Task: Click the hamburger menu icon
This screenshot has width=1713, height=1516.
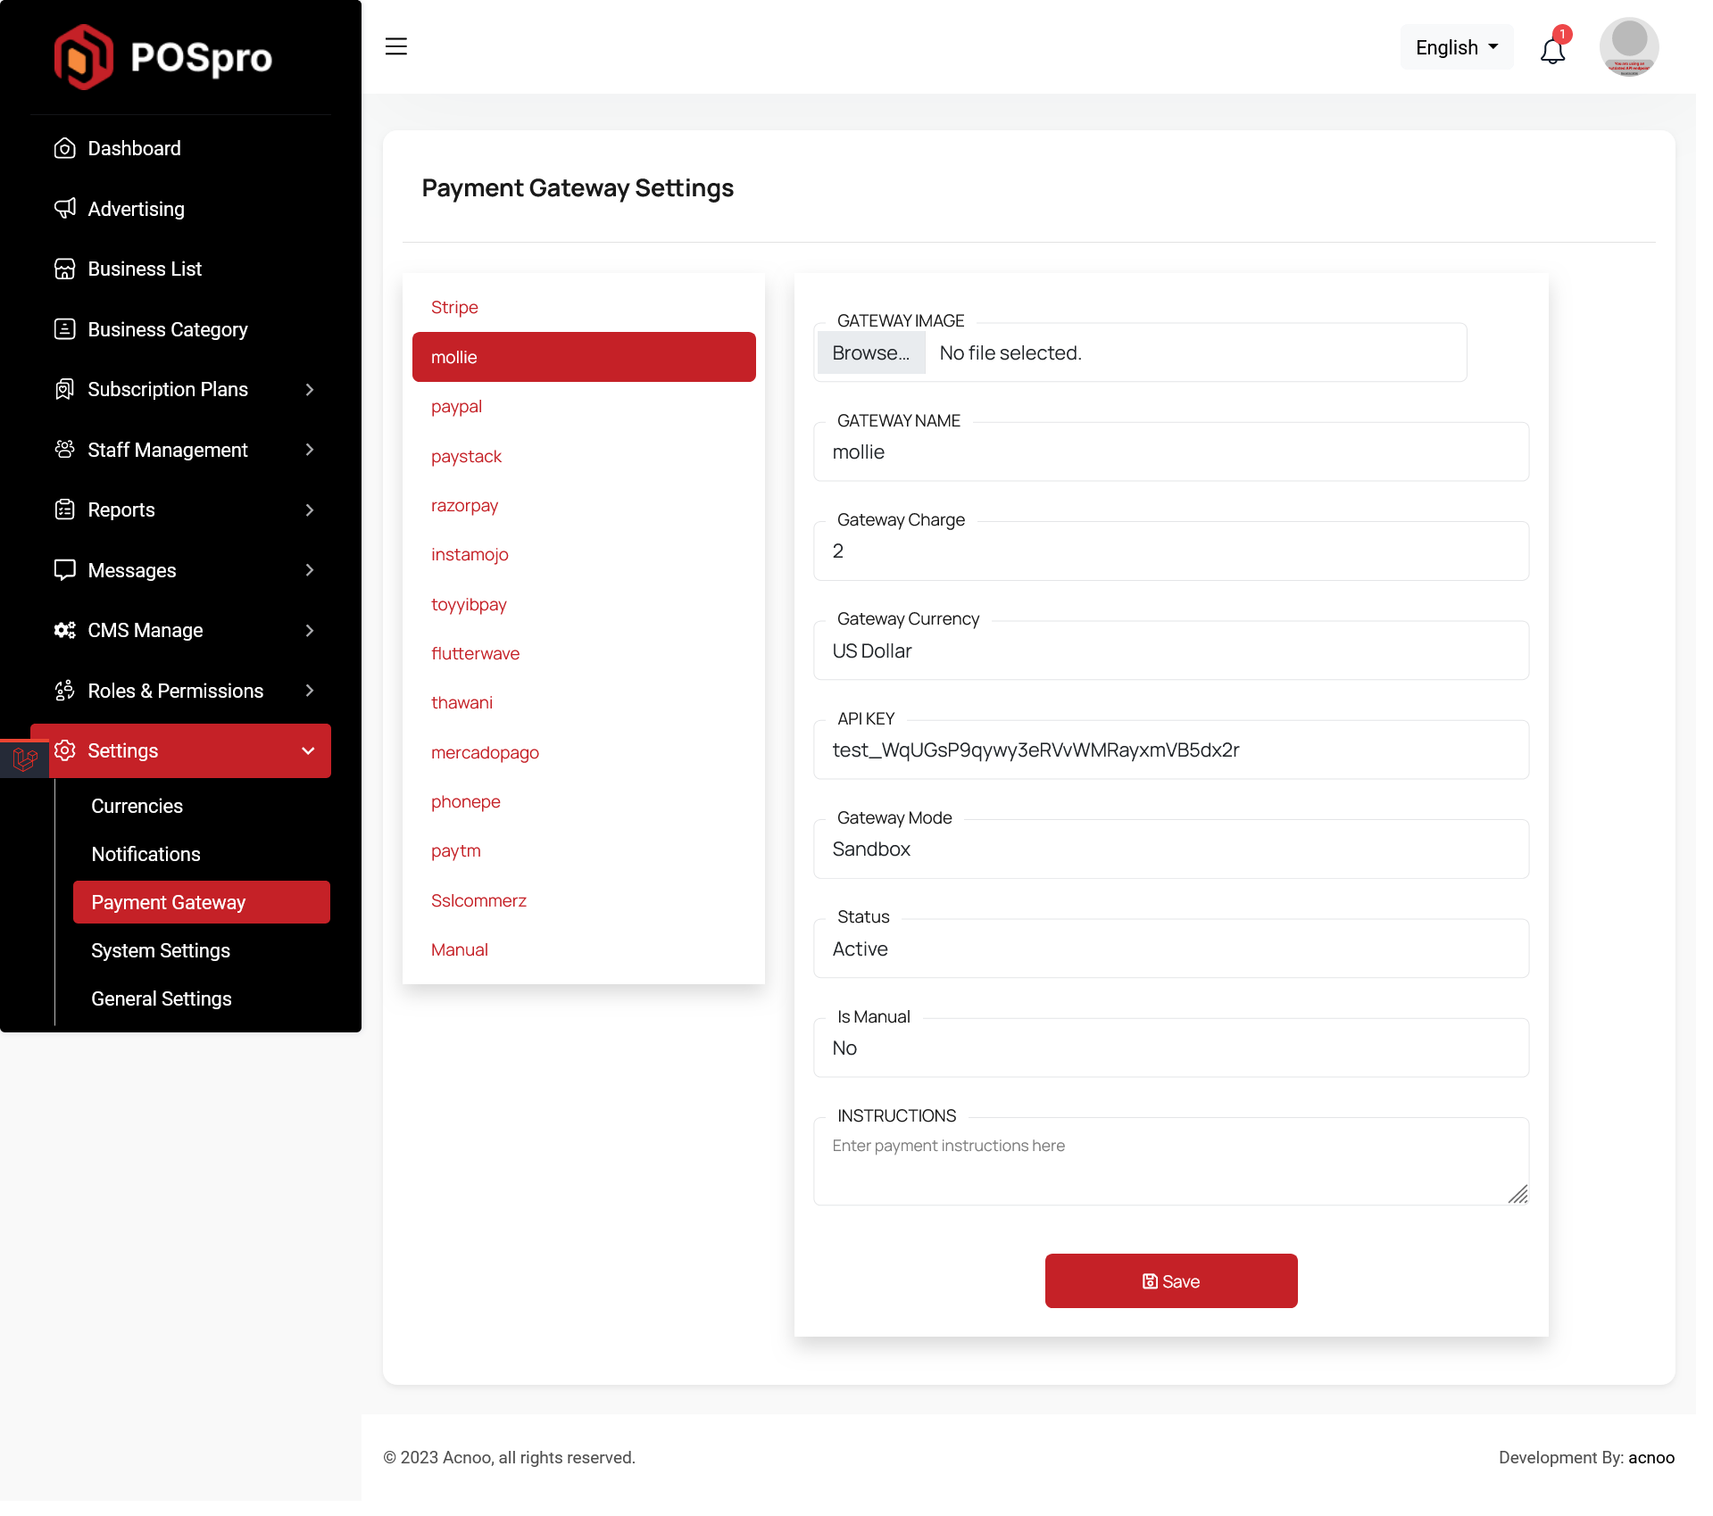Action: pos(395,46)
